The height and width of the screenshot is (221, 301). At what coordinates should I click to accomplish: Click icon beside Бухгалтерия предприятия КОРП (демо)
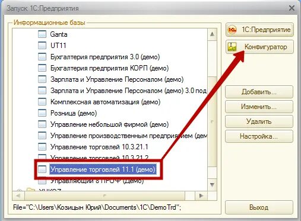[42, 68]
